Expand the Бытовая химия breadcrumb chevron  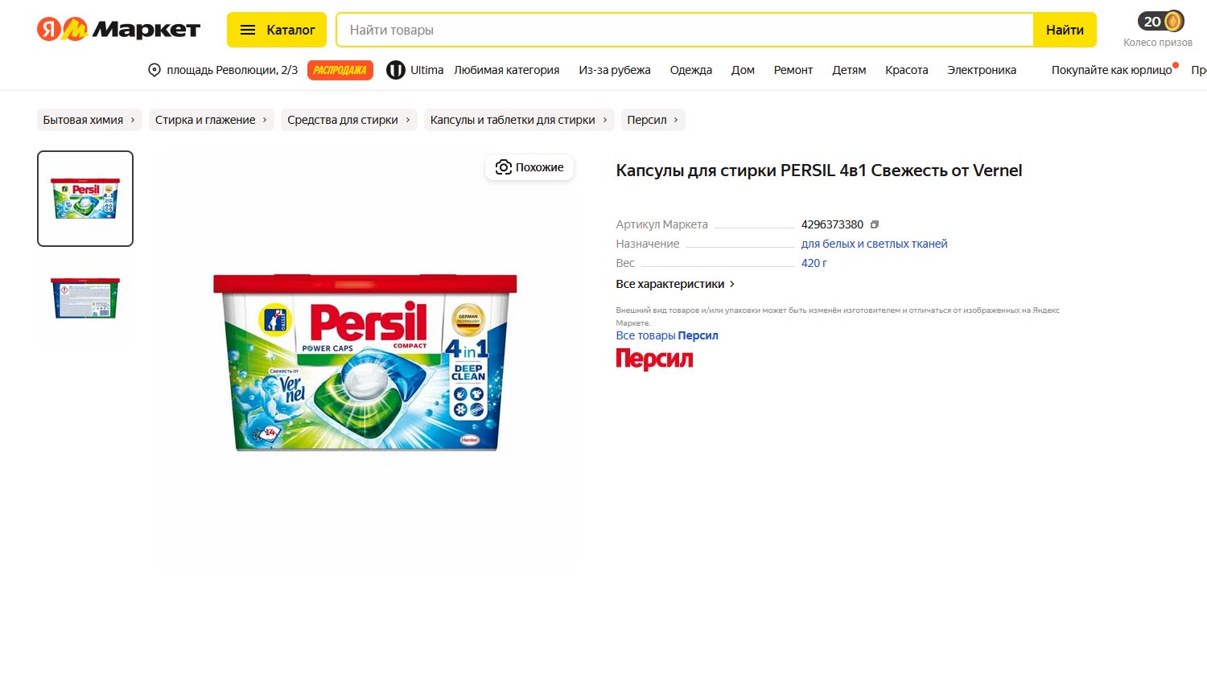click(x=133, y=120)
